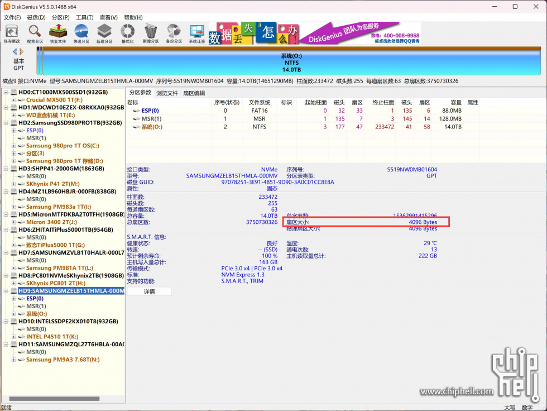Select 系统(O:) under HD9 in the tree
The height and width of the screenshot is (411, 547).
pos(37,314)
